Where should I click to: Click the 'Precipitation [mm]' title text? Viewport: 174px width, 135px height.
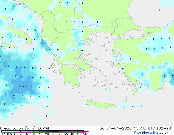point(18,128)
